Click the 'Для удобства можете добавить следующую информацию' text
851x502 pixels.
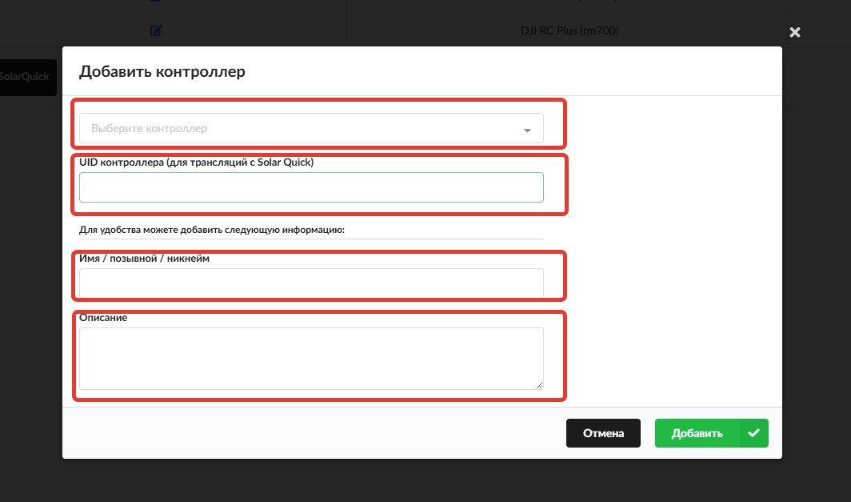click(x=212, y=230)
